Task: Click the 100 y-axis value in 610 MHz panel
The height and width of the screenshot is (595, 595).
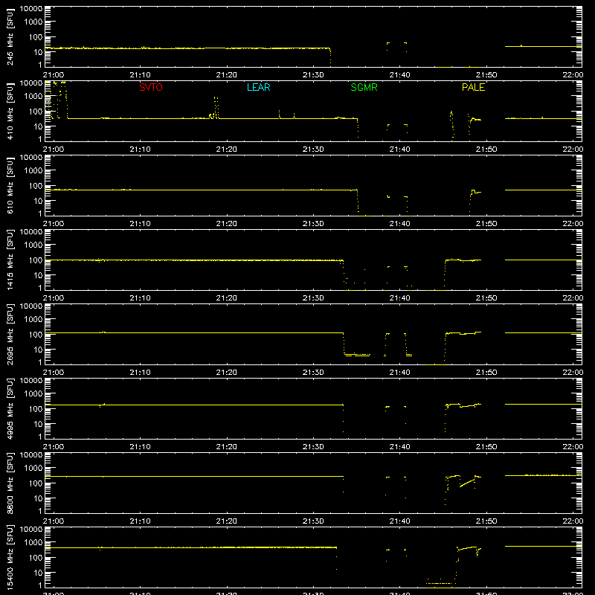Action: click(36, 186)
